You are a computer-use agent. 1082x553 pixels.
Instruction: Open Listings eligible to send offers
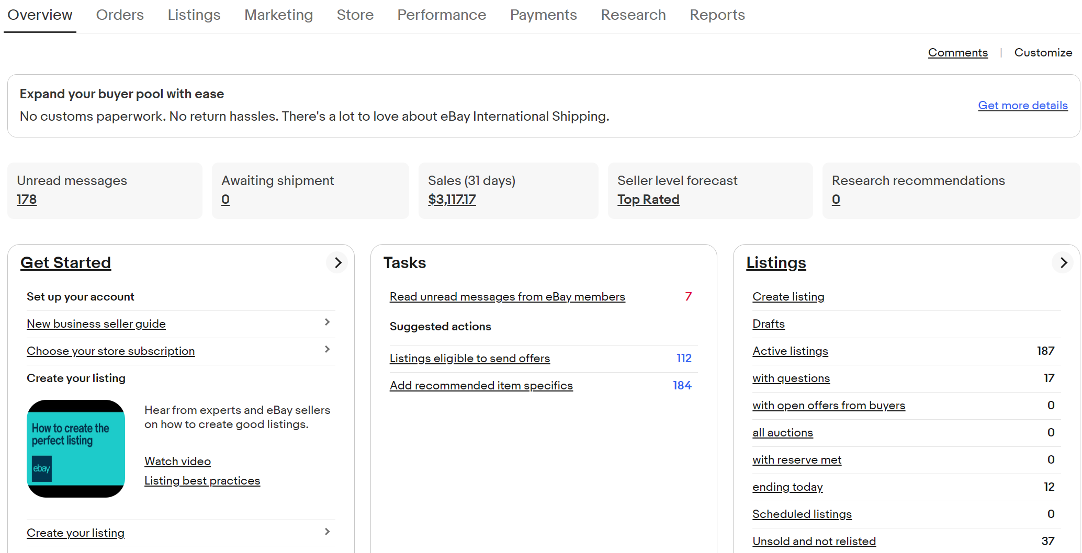[x=469, y=359]
